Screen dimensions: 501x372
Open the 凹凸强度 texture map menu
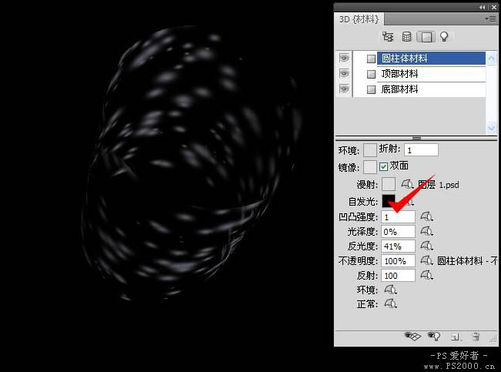(426, 216)
